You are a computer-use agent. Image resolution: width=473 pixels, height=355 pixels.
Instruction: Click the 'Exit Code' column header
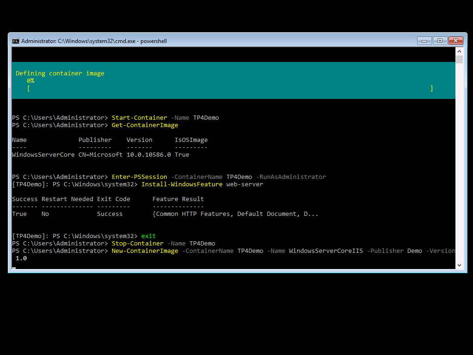(114, 199)
